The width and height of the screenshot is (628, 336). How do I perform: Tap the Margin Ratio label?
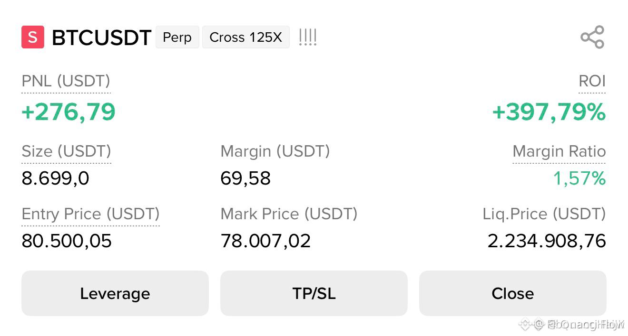tap(559, 151)
